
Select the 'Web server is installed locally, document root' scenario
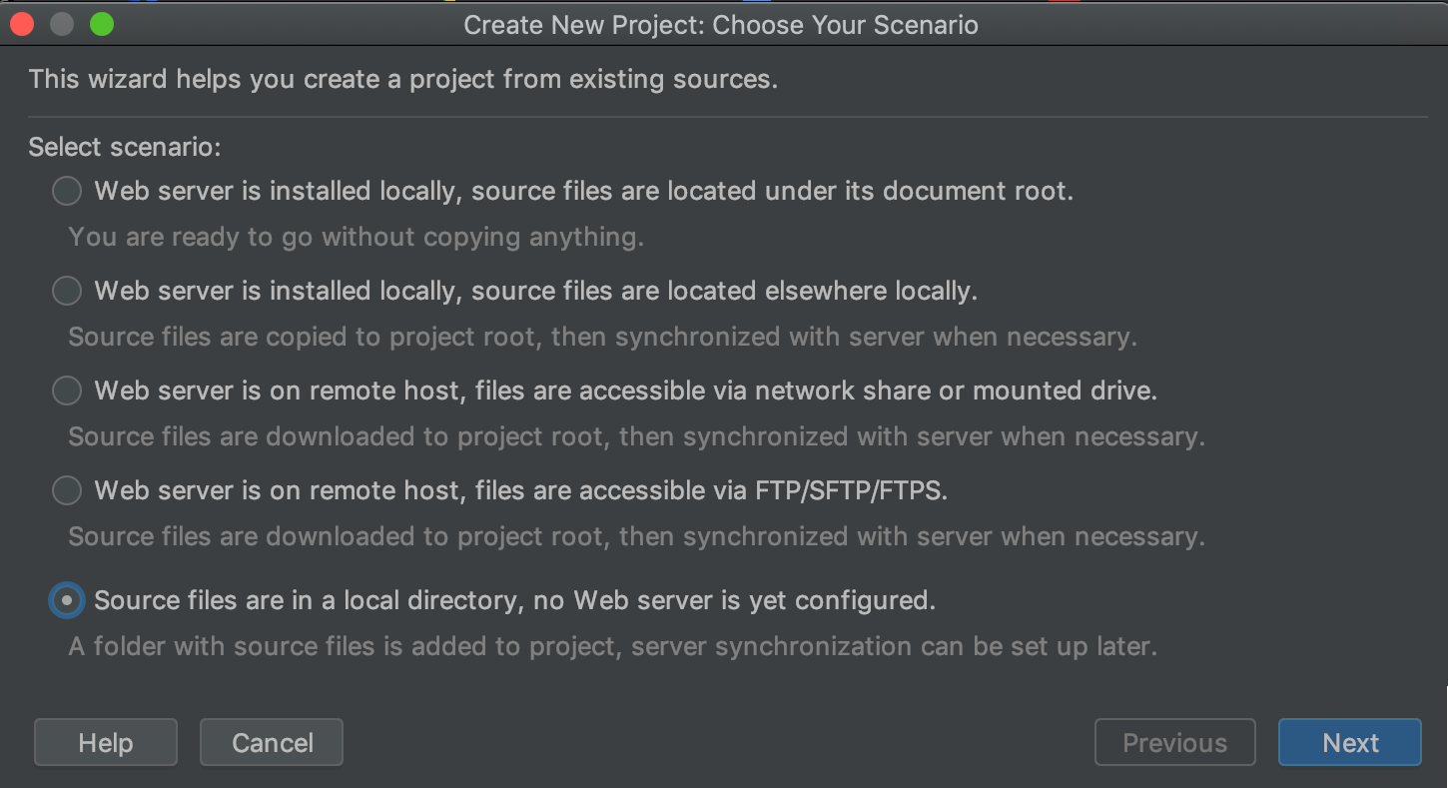(x=66, y=191)
